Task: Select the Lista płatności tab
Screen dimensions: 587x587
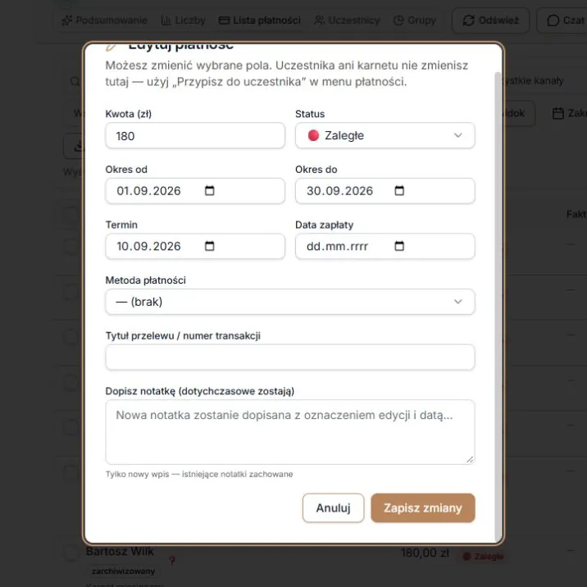Action: tap(259, 20)
